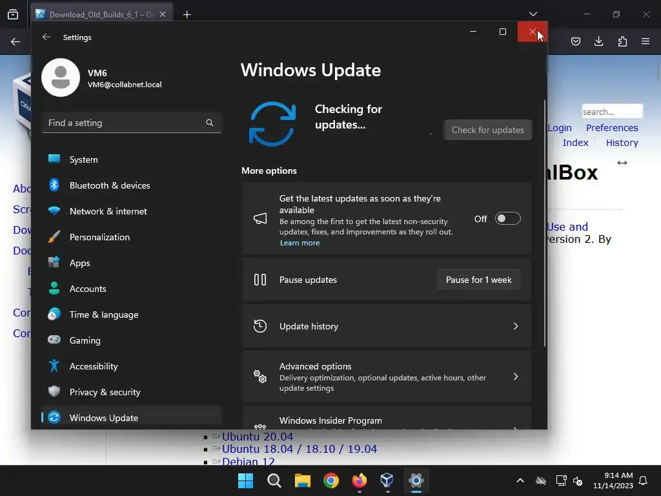661x496 pixels.
Task: Toggle get latest updates switch on
Action: pyautogui.click(x=507, y=218)
